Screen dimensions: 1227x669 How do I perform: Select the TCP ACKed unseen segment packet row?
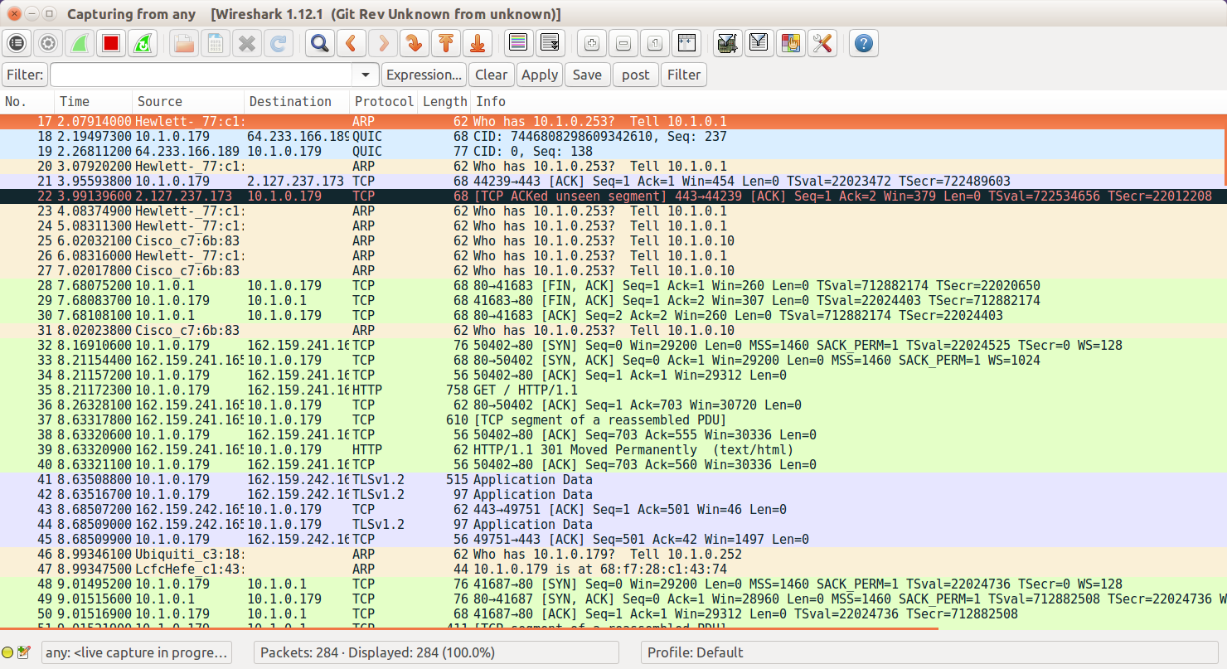coord(613,196)
